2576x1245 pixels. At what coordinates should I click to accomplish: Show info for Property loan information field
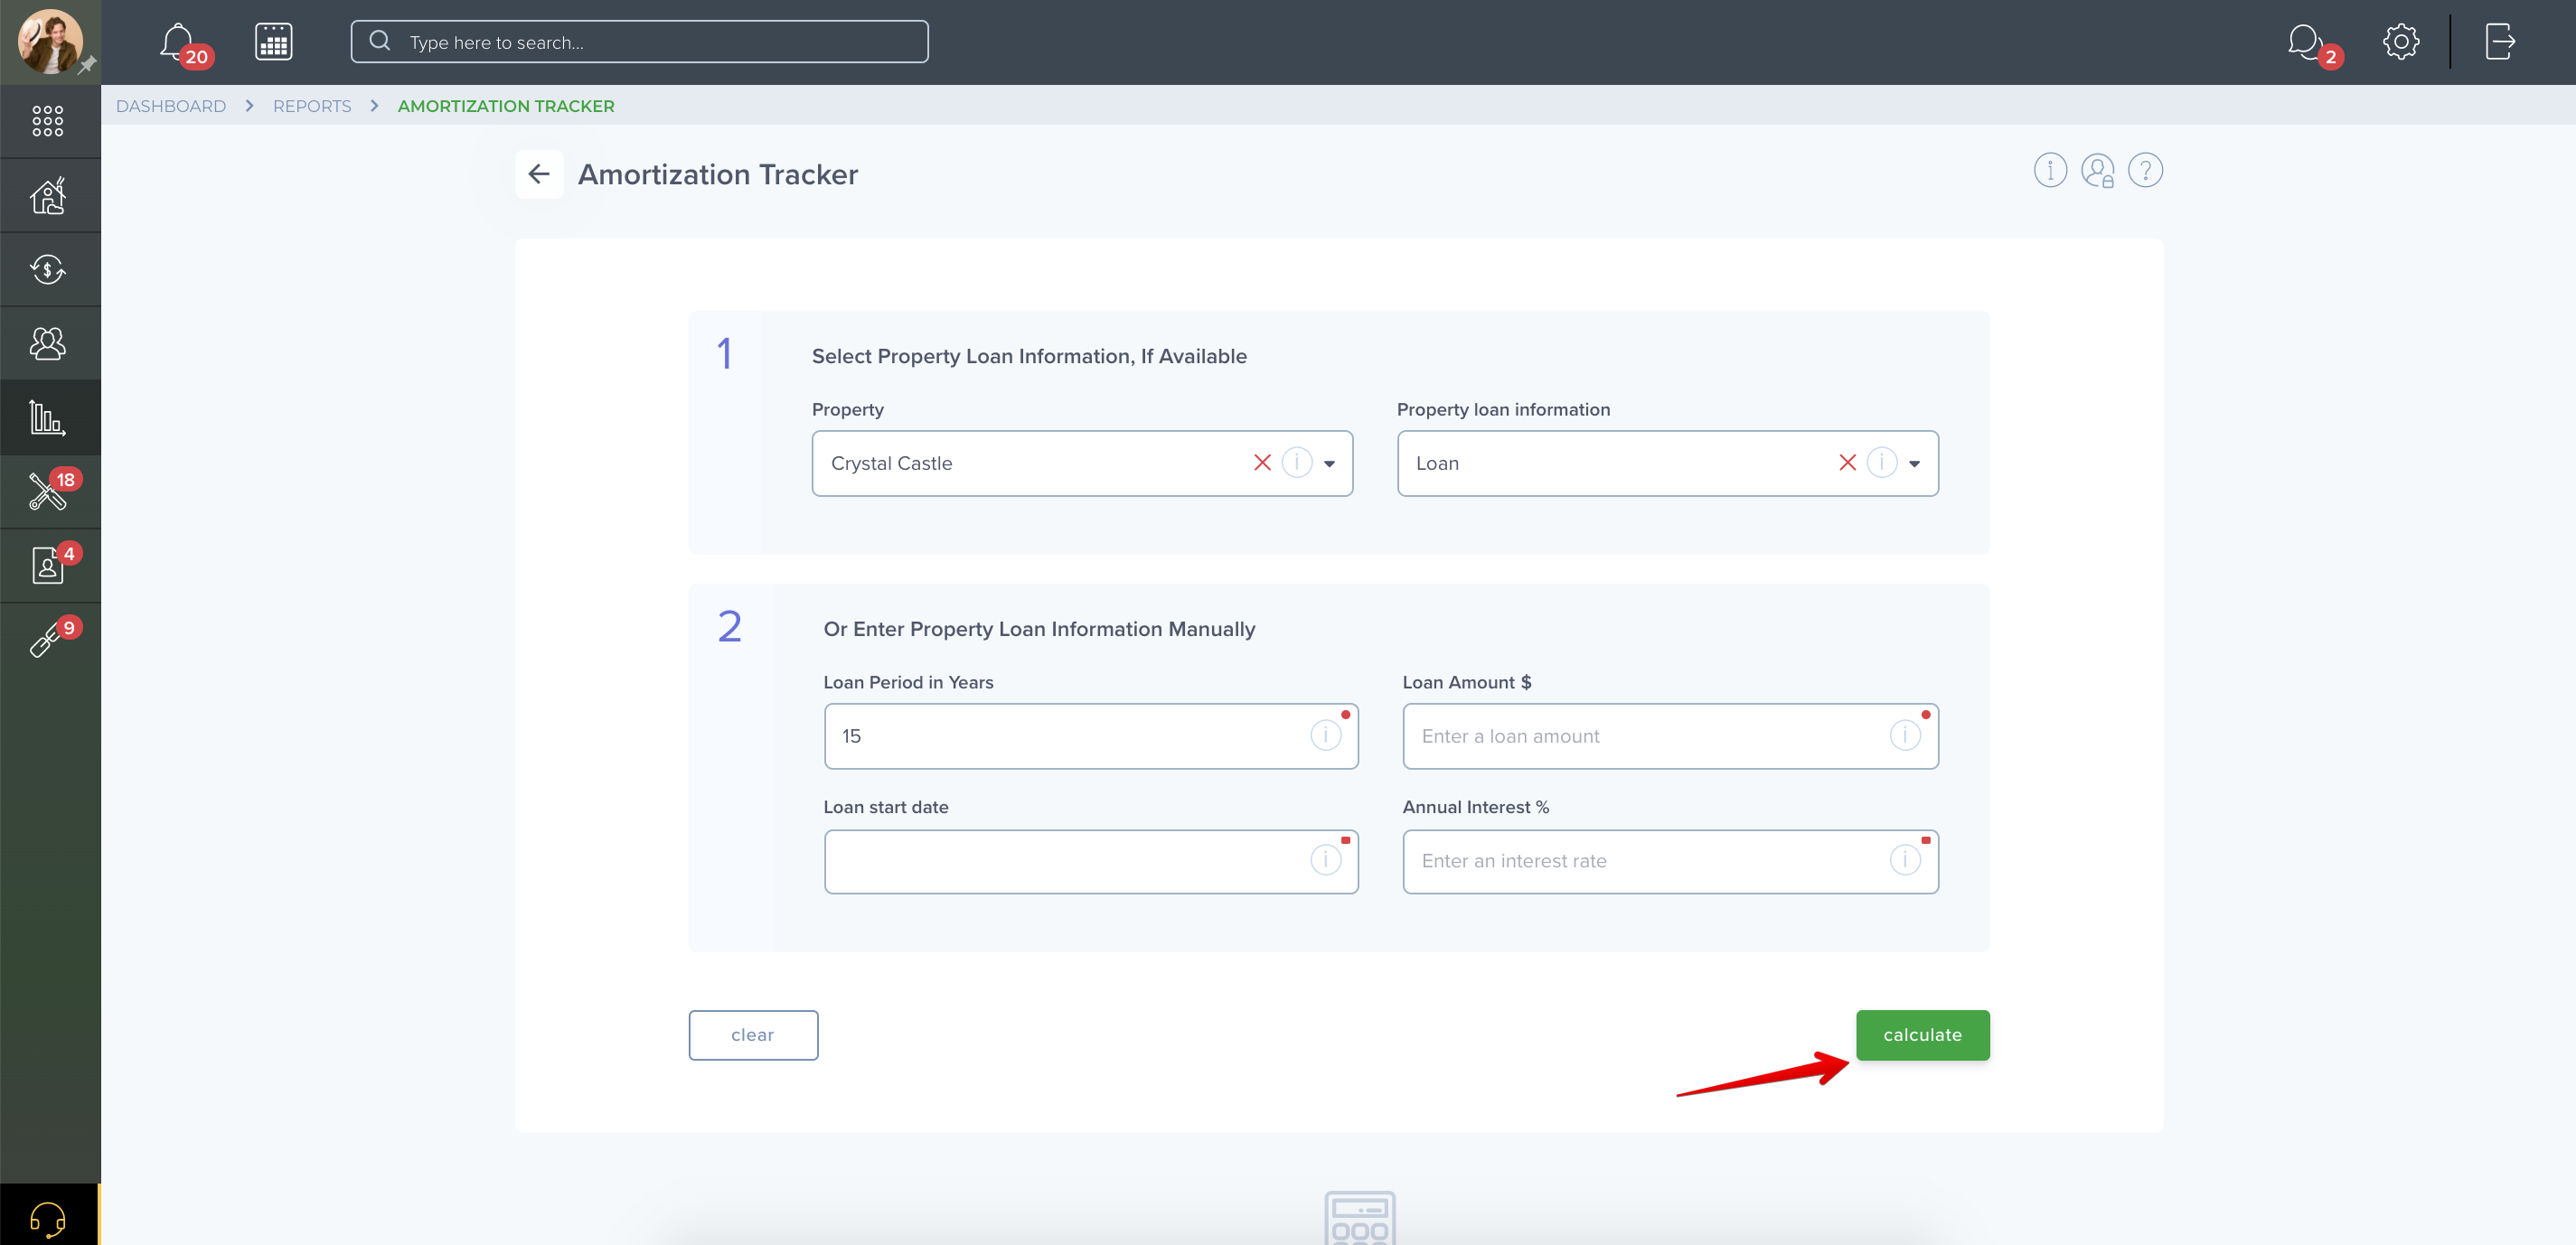coord(1882,463)
